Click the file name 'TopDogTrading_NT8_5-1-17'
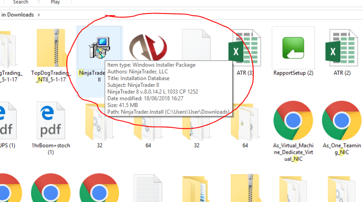This screenshot has height=202, width=363. [51, 76]
